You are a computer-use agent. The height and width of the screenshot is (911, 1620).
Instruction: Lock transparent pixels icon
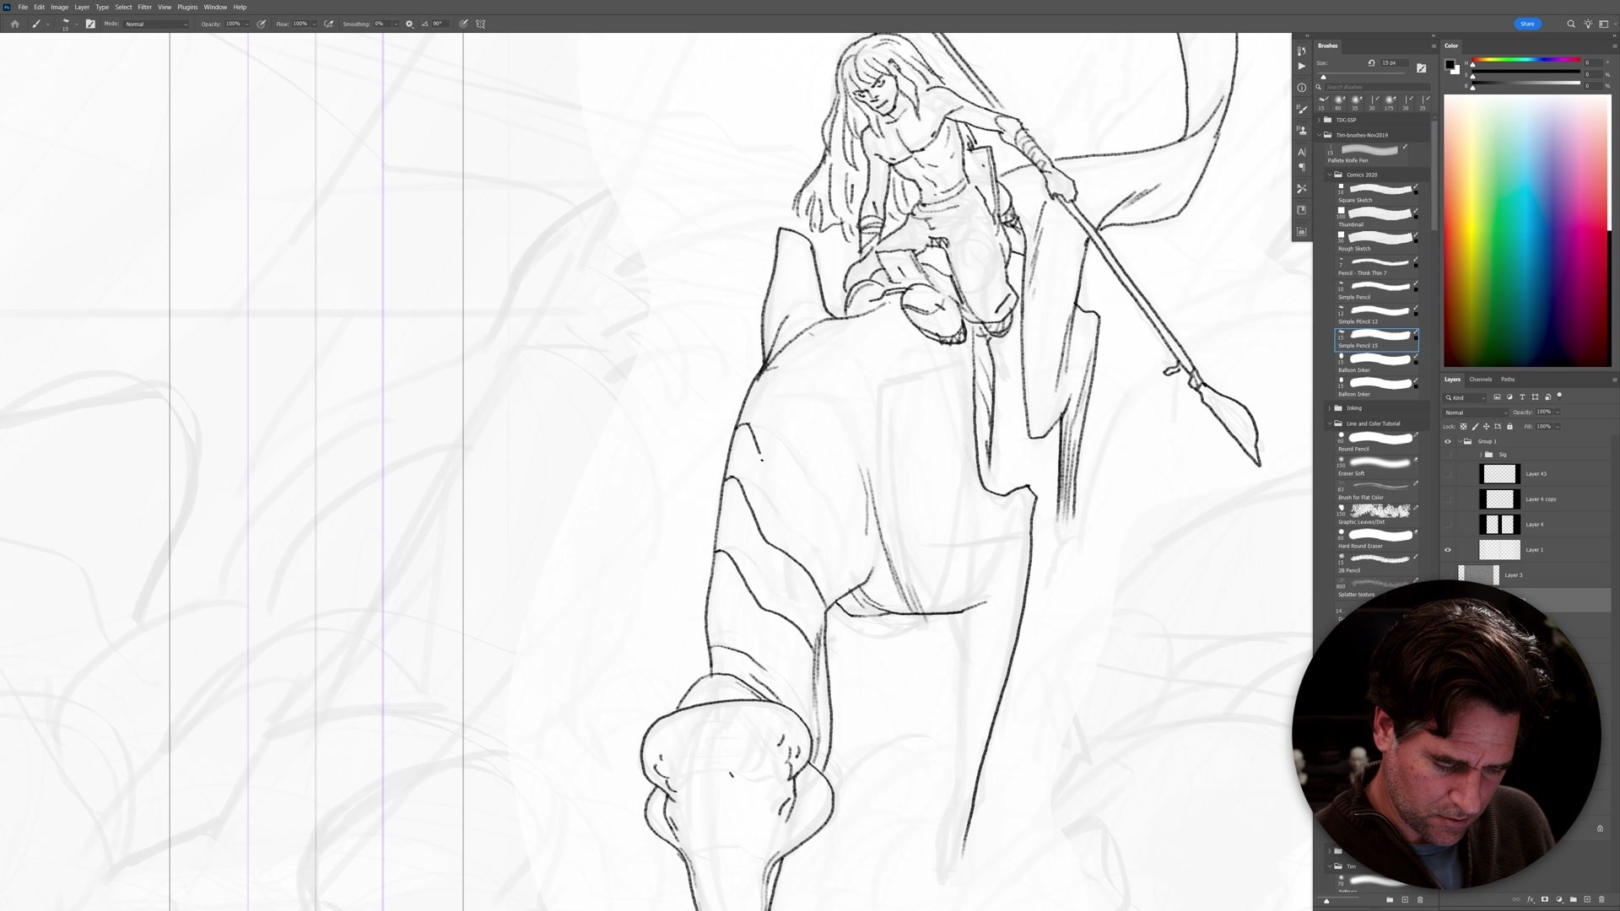[x=1463, y=427]
